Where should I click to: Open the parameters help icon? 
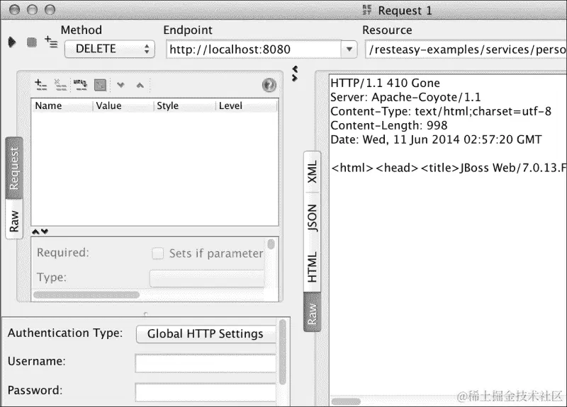click(x=269, y=85)
